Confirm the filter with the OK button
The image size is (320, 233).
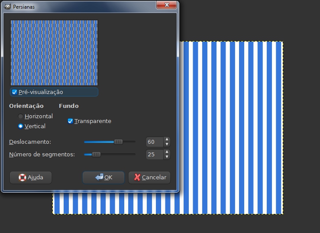coord(103,178)
